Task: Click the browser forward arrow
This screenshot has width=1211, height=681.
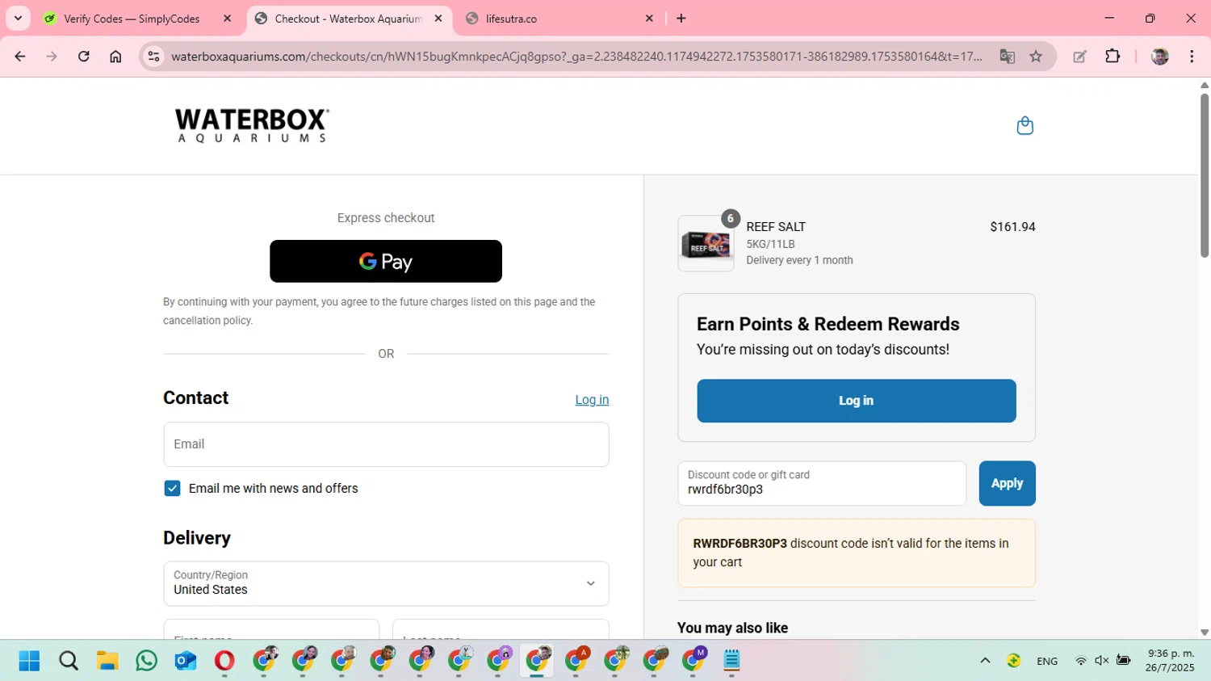Action: click(x=52, y=57)
